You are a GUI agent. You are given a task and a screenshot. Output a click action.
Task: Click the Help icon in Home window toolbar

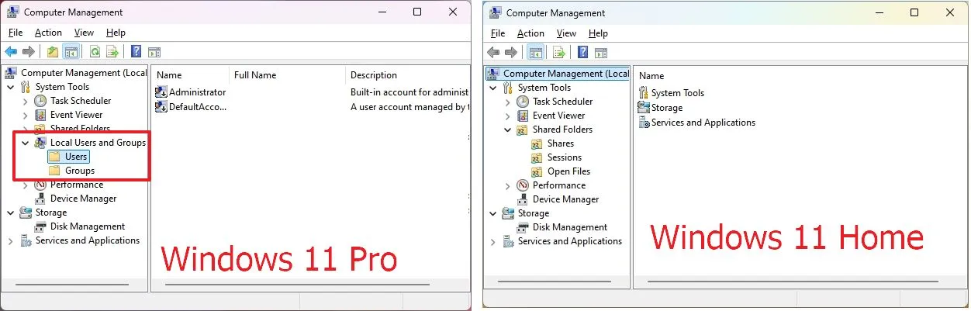click(582, 53)
